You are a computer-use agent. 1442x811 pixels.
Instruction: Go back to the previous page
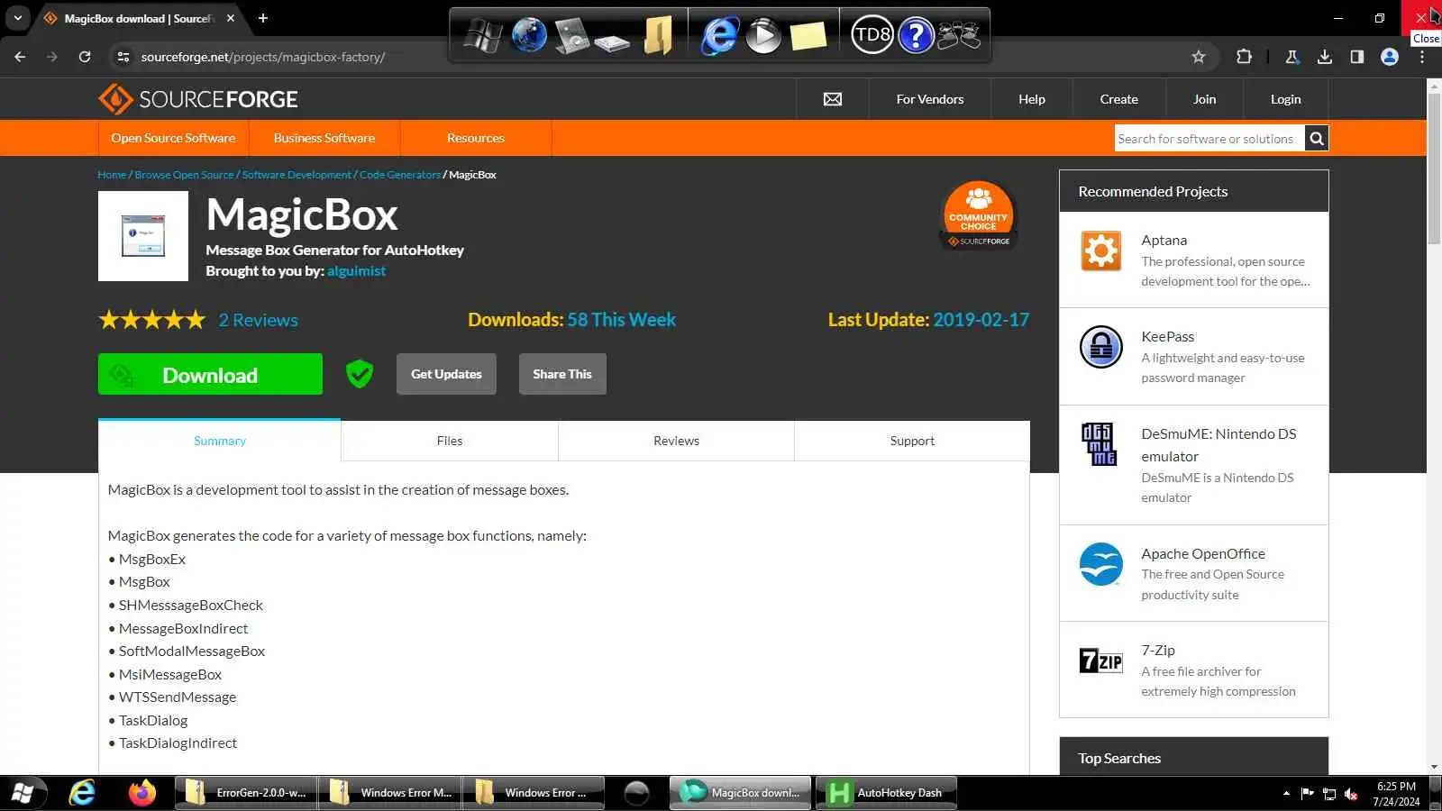20,57
